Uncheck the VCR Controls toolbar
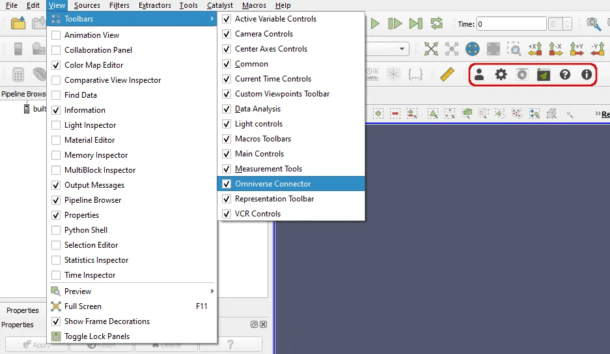The image size is (610, 354). pos(227,214)
